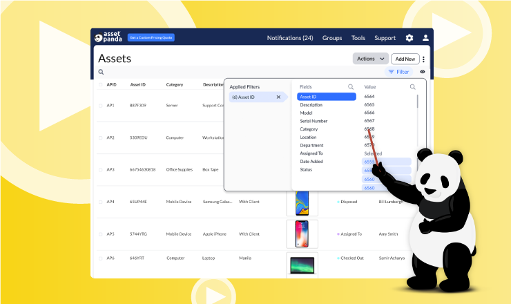Check the AP6 row checkbox

[100, 258]
